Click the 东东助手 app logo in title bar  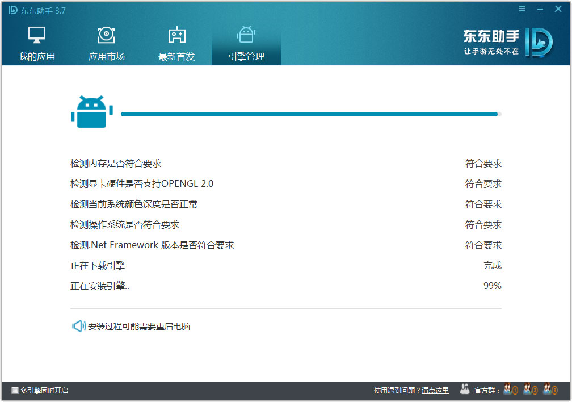[x=13, y=10]
